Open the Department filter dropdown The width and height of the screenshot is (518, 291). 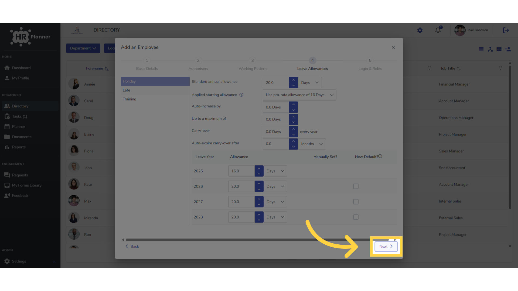tap(83, 48)
